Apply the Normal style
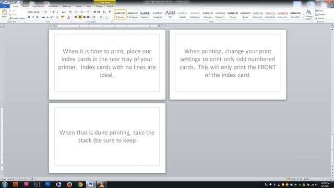 pos(120,14)
